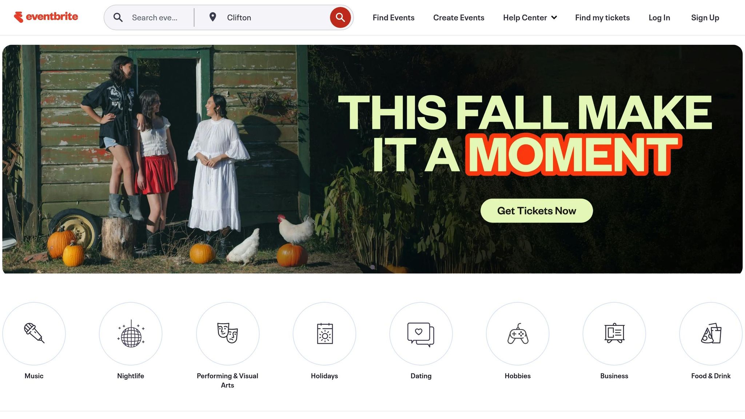
Task: Click the Help Center chevron arrow
Action: point(554,17)
